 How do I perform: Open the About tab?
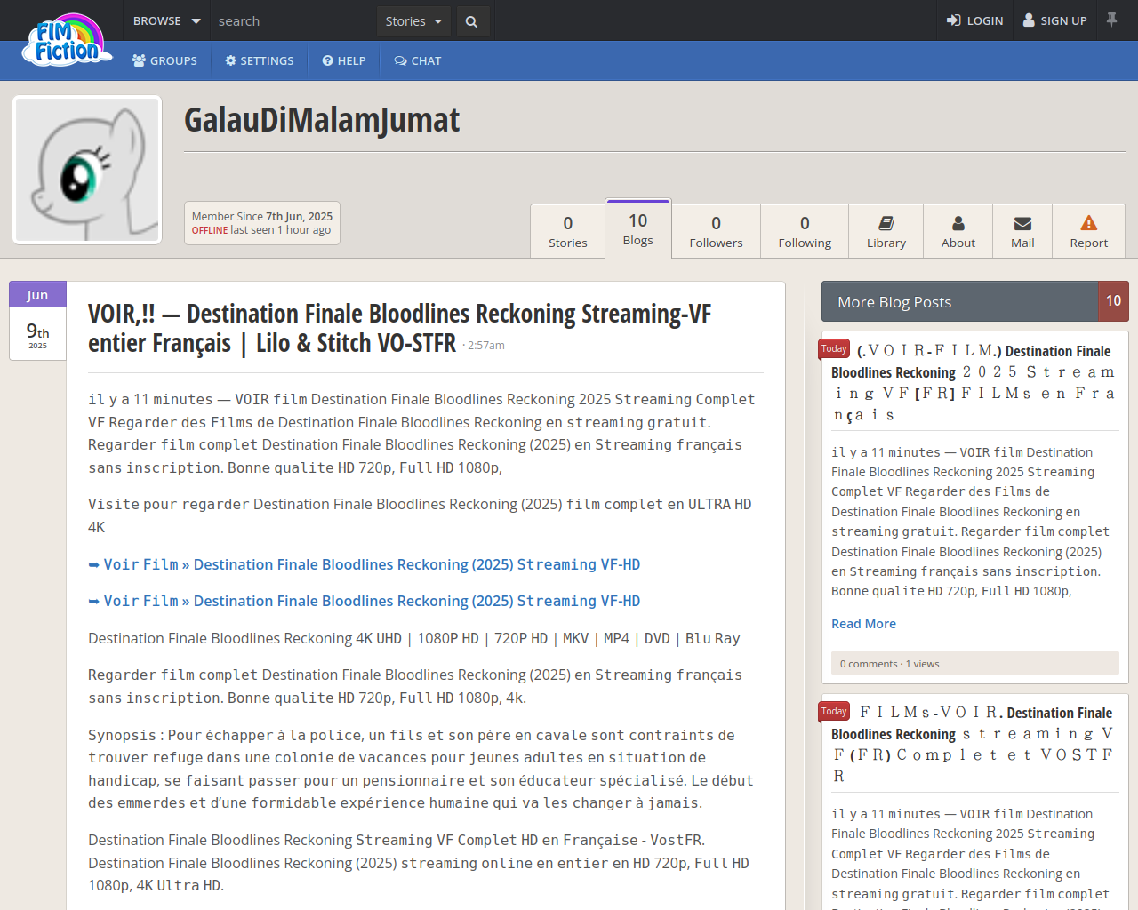958,231
